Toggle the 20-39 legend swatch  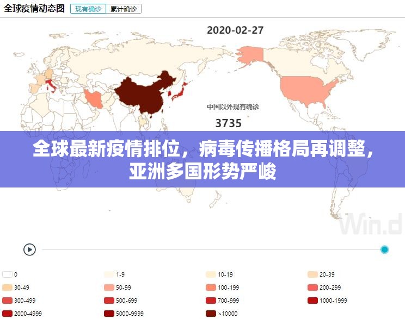coord(312,274)
